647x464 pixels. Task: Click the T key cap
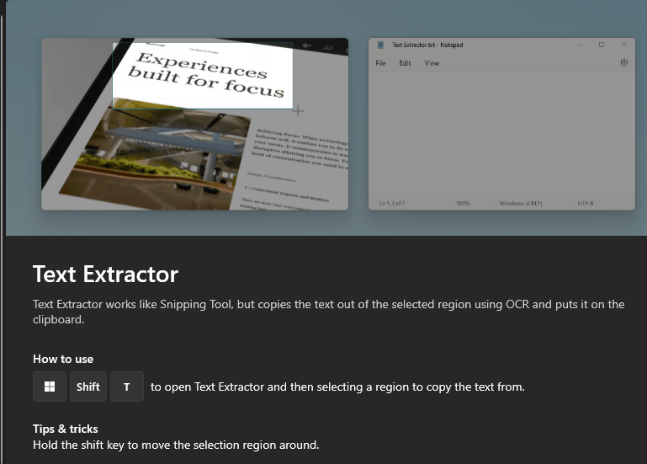pos(127,387)
